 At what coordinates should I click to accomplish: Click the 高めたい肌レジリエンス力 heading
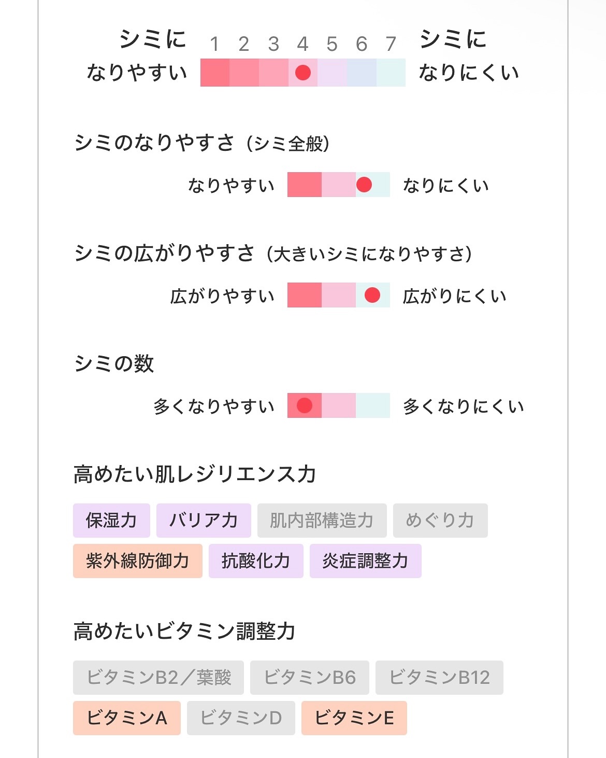pyautogui.click(x=195, y=474)
